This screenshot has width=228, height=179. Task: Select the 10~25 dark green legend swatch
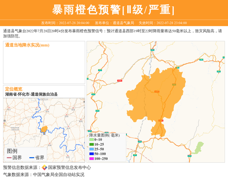point(91,144)
